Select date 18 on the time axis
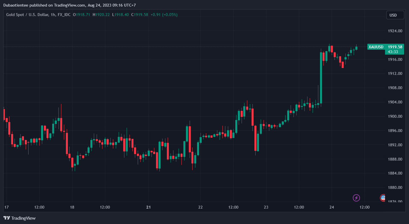 point(72,207)
